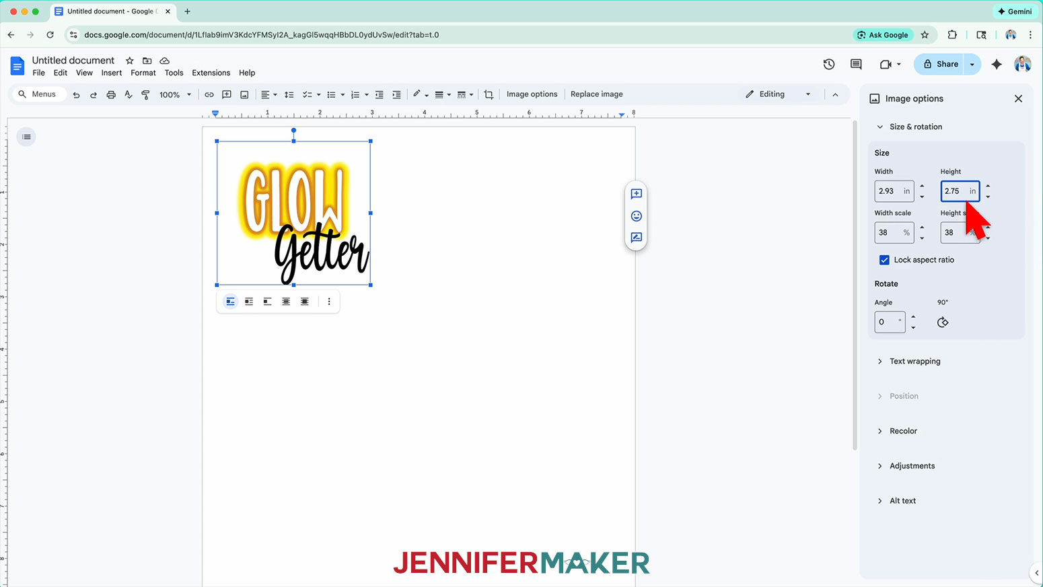Screen dimensions: 1043x587
Task: Open the View menu
Action: point(84,73)
